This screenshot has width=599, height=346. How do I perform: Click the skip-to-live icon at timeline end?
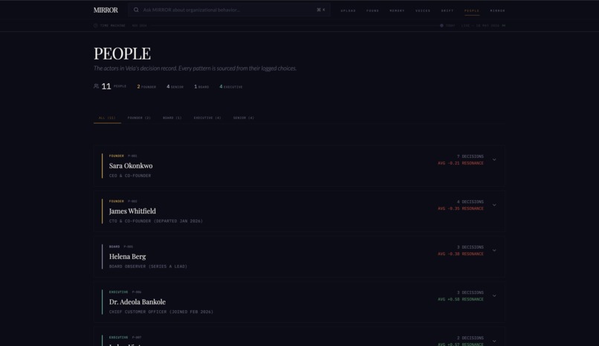(503, 25)
